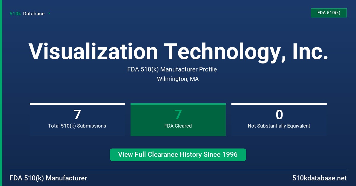
Task: Click the Wilmington, MA location text
Action: pyautogui.click(x=178, y=79)
